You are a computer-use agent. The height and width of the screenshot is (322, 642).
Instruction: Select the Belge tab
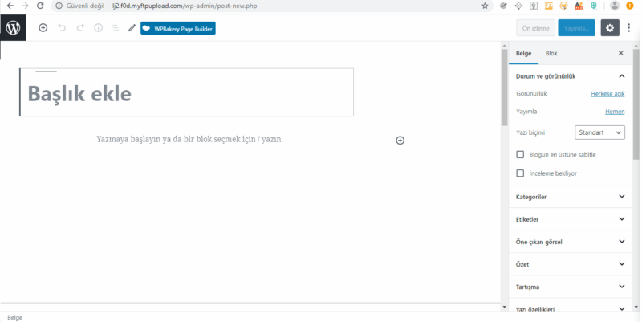523,53
